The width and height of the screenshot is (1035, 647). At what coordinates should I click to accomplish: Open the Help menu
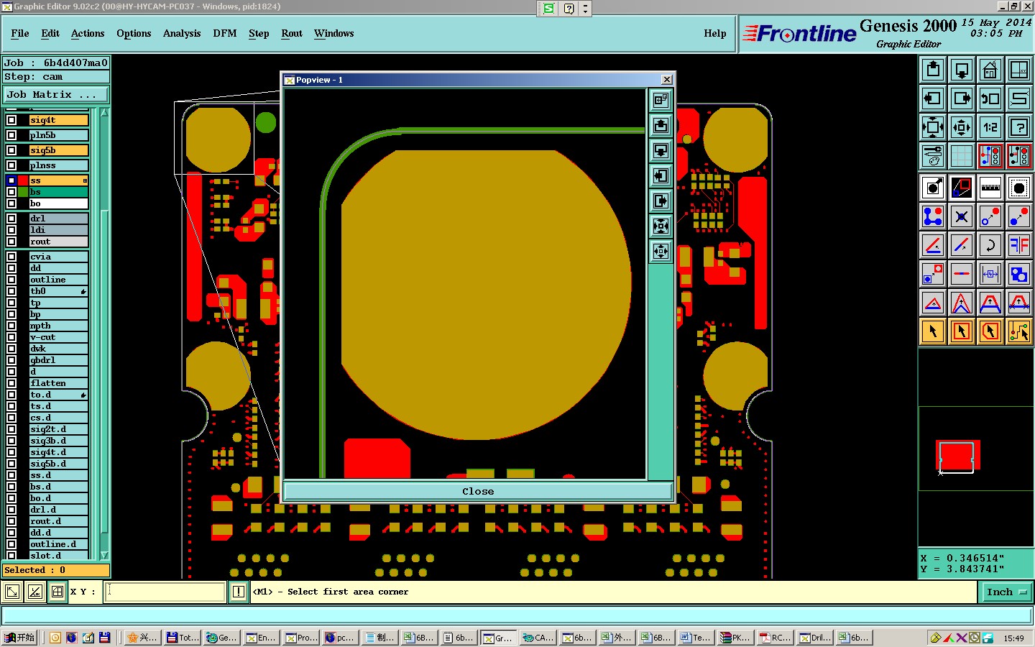point(715,33)
